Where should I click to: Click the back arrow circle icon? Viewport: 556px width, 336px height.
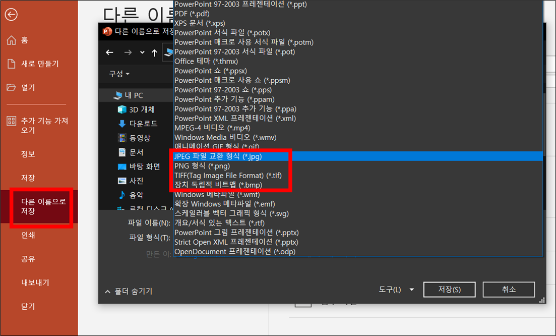[x=11, y=15]
